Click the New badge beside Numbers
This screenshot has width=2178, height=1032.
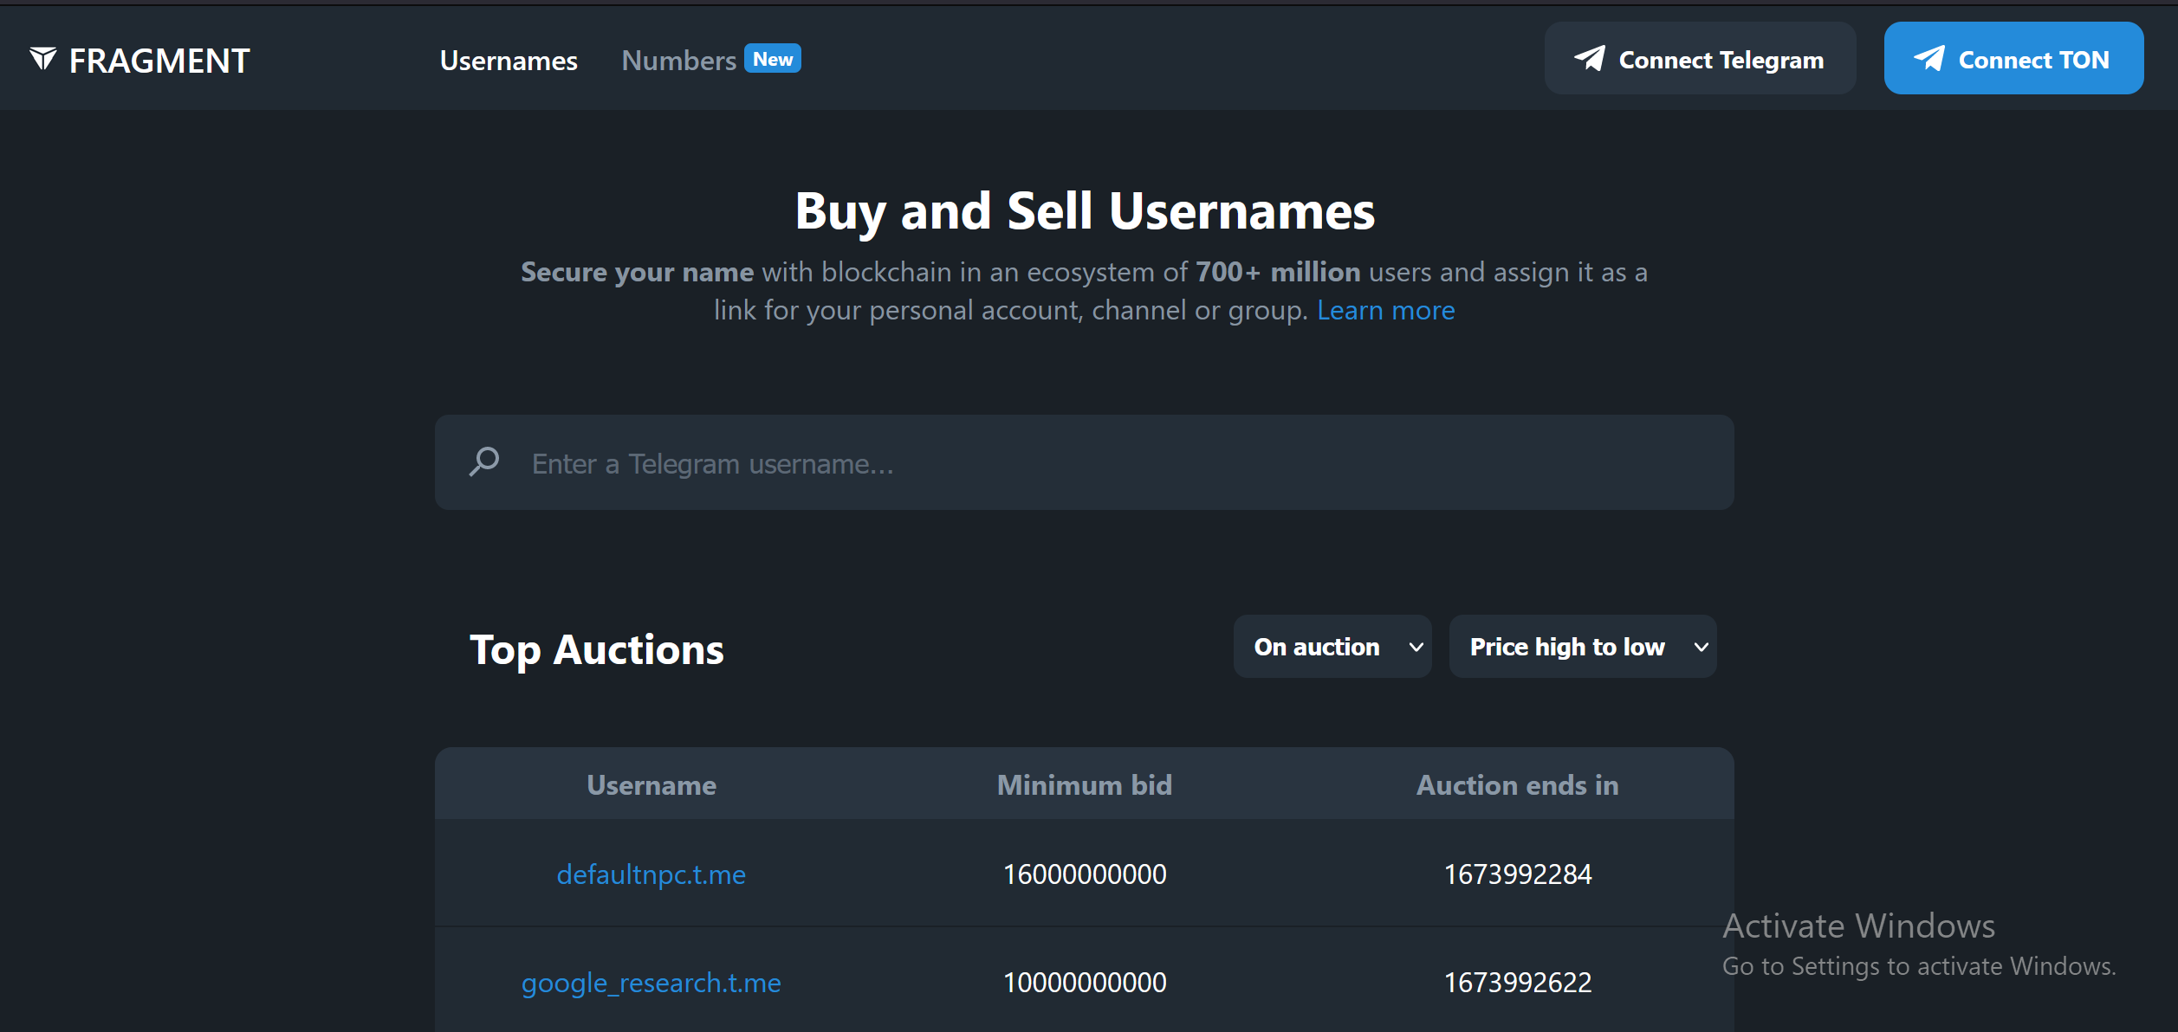[x=773, y=59]
